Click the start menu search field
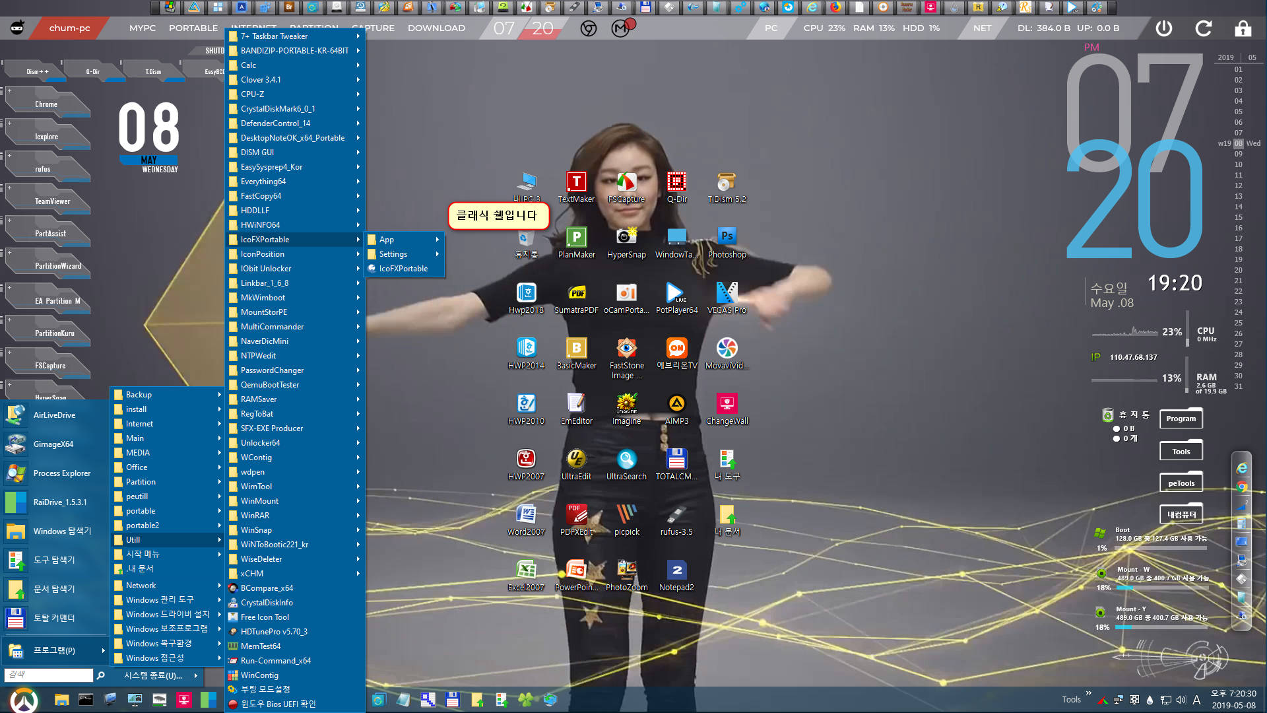Screen dimensions: 1267x713 [x=48, y=675]
